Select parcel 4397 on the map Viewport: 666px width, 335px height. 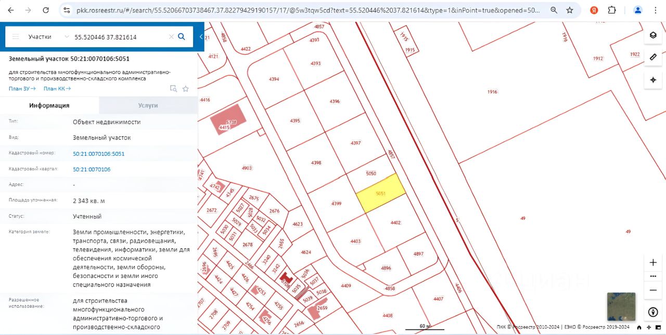[x=356, y=143]
